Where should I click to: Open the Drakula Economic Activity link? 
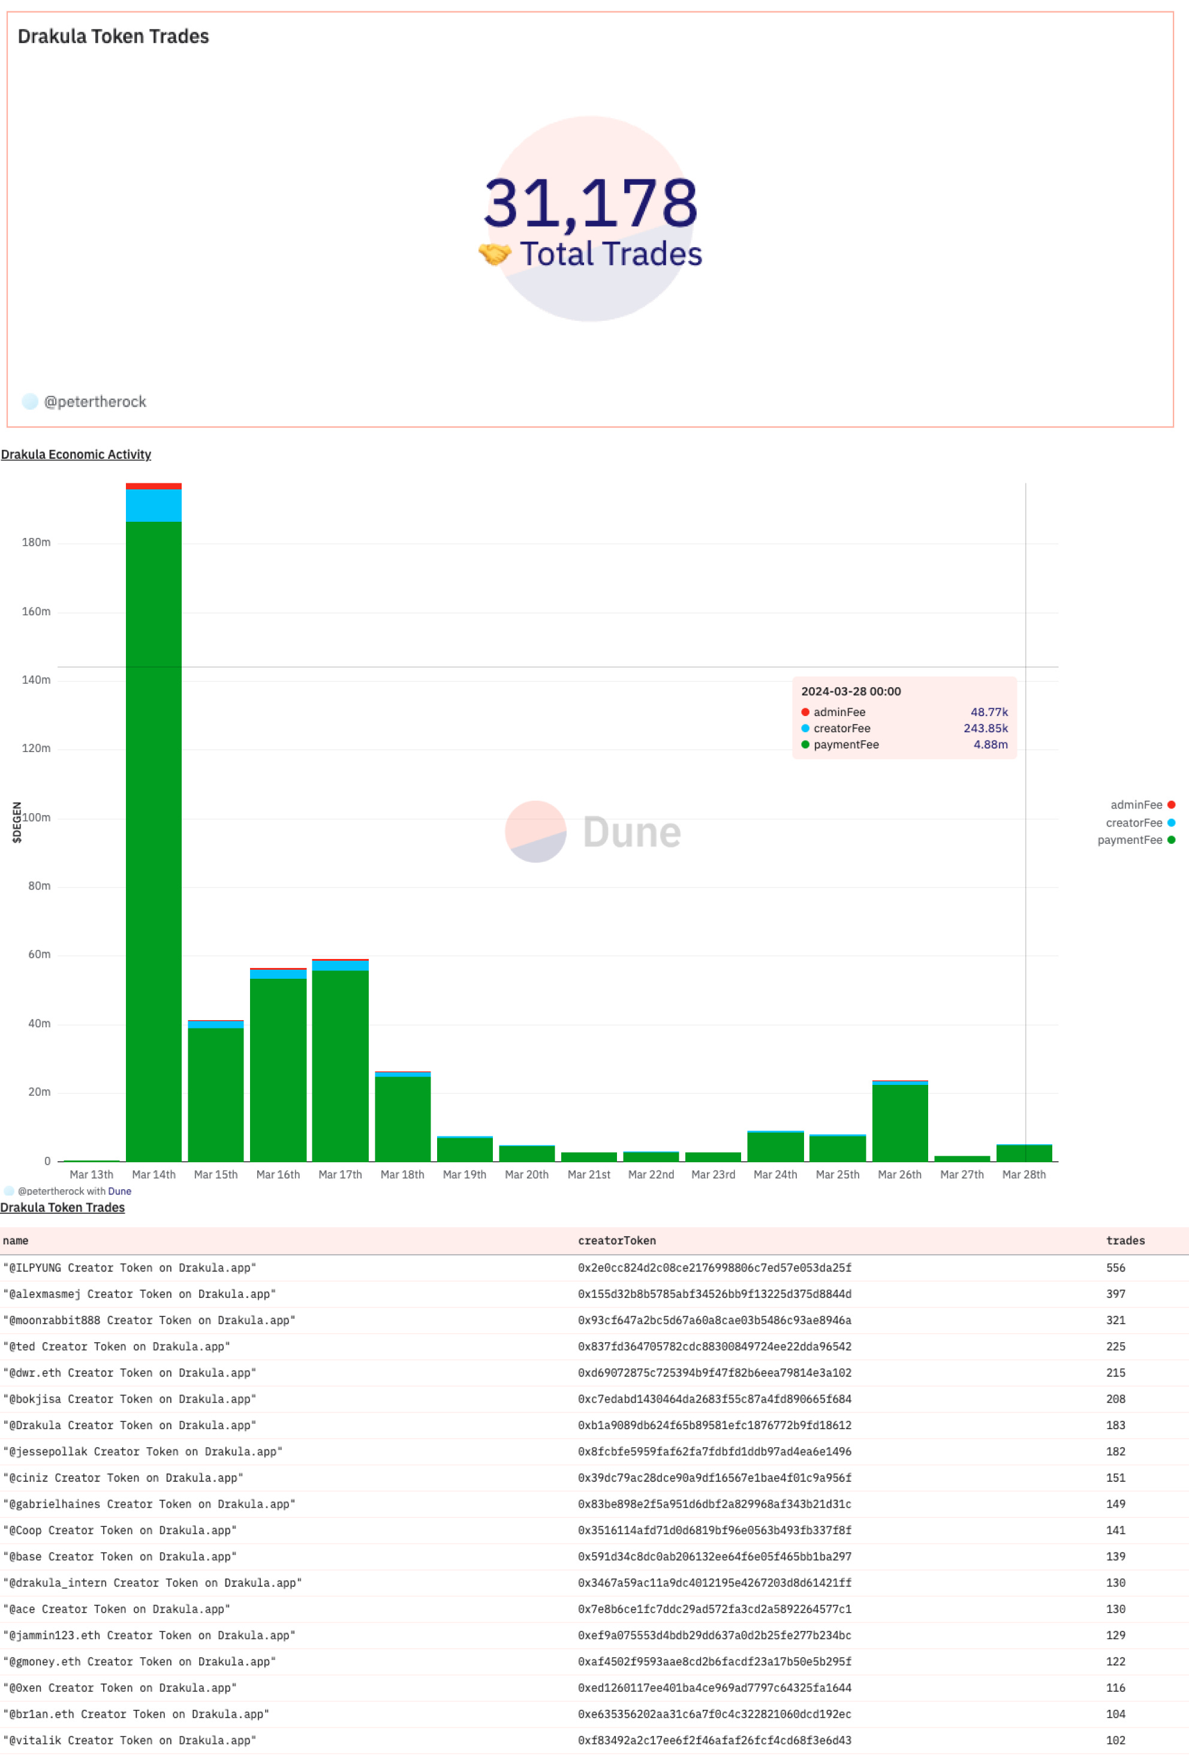click(76, 454)
